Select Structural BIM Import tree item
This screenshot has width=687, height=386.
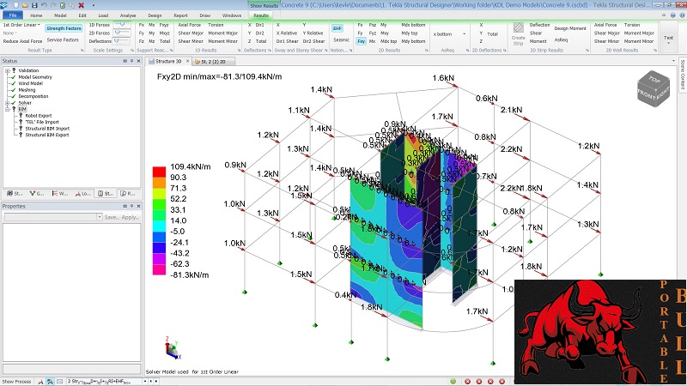pyautogui.click(x=47, y=129)
